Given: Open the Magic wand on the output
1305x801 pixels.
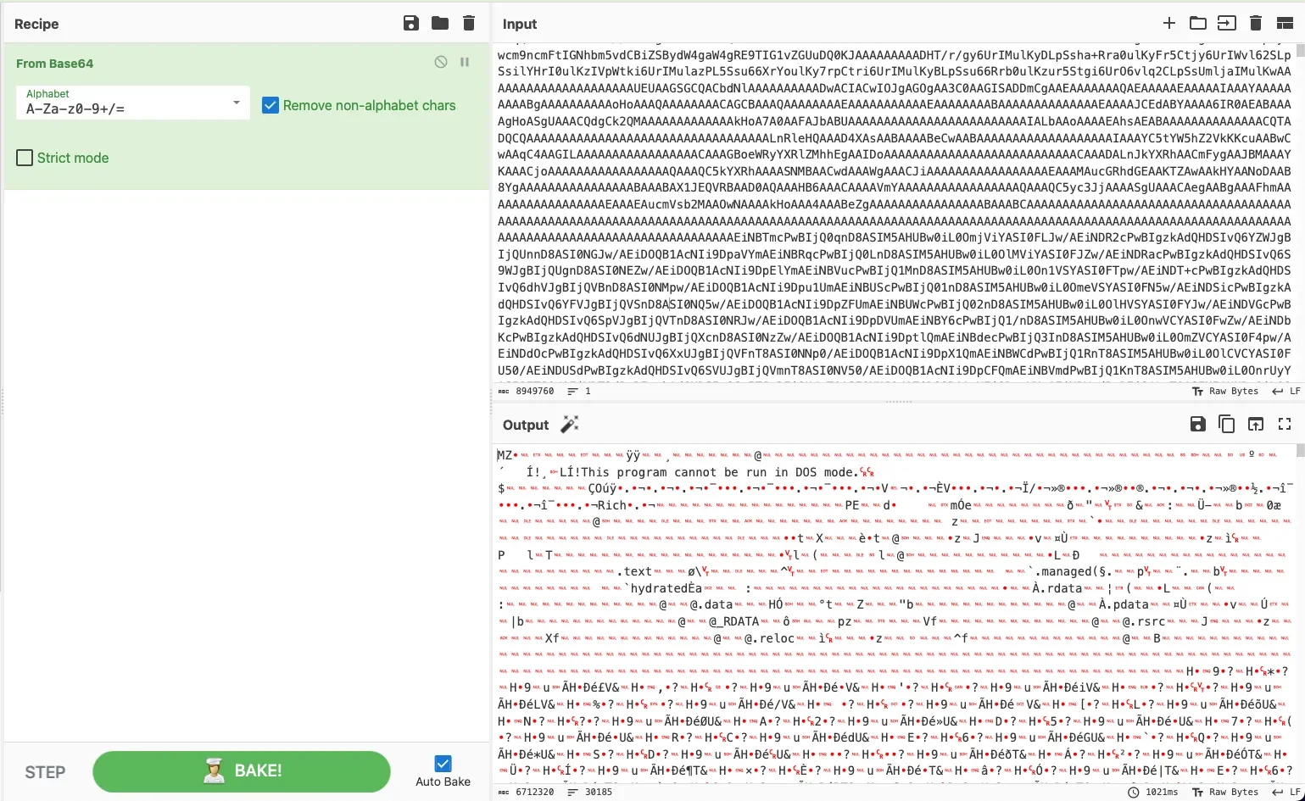Looking at the screenshot, I should coord(569,424).
